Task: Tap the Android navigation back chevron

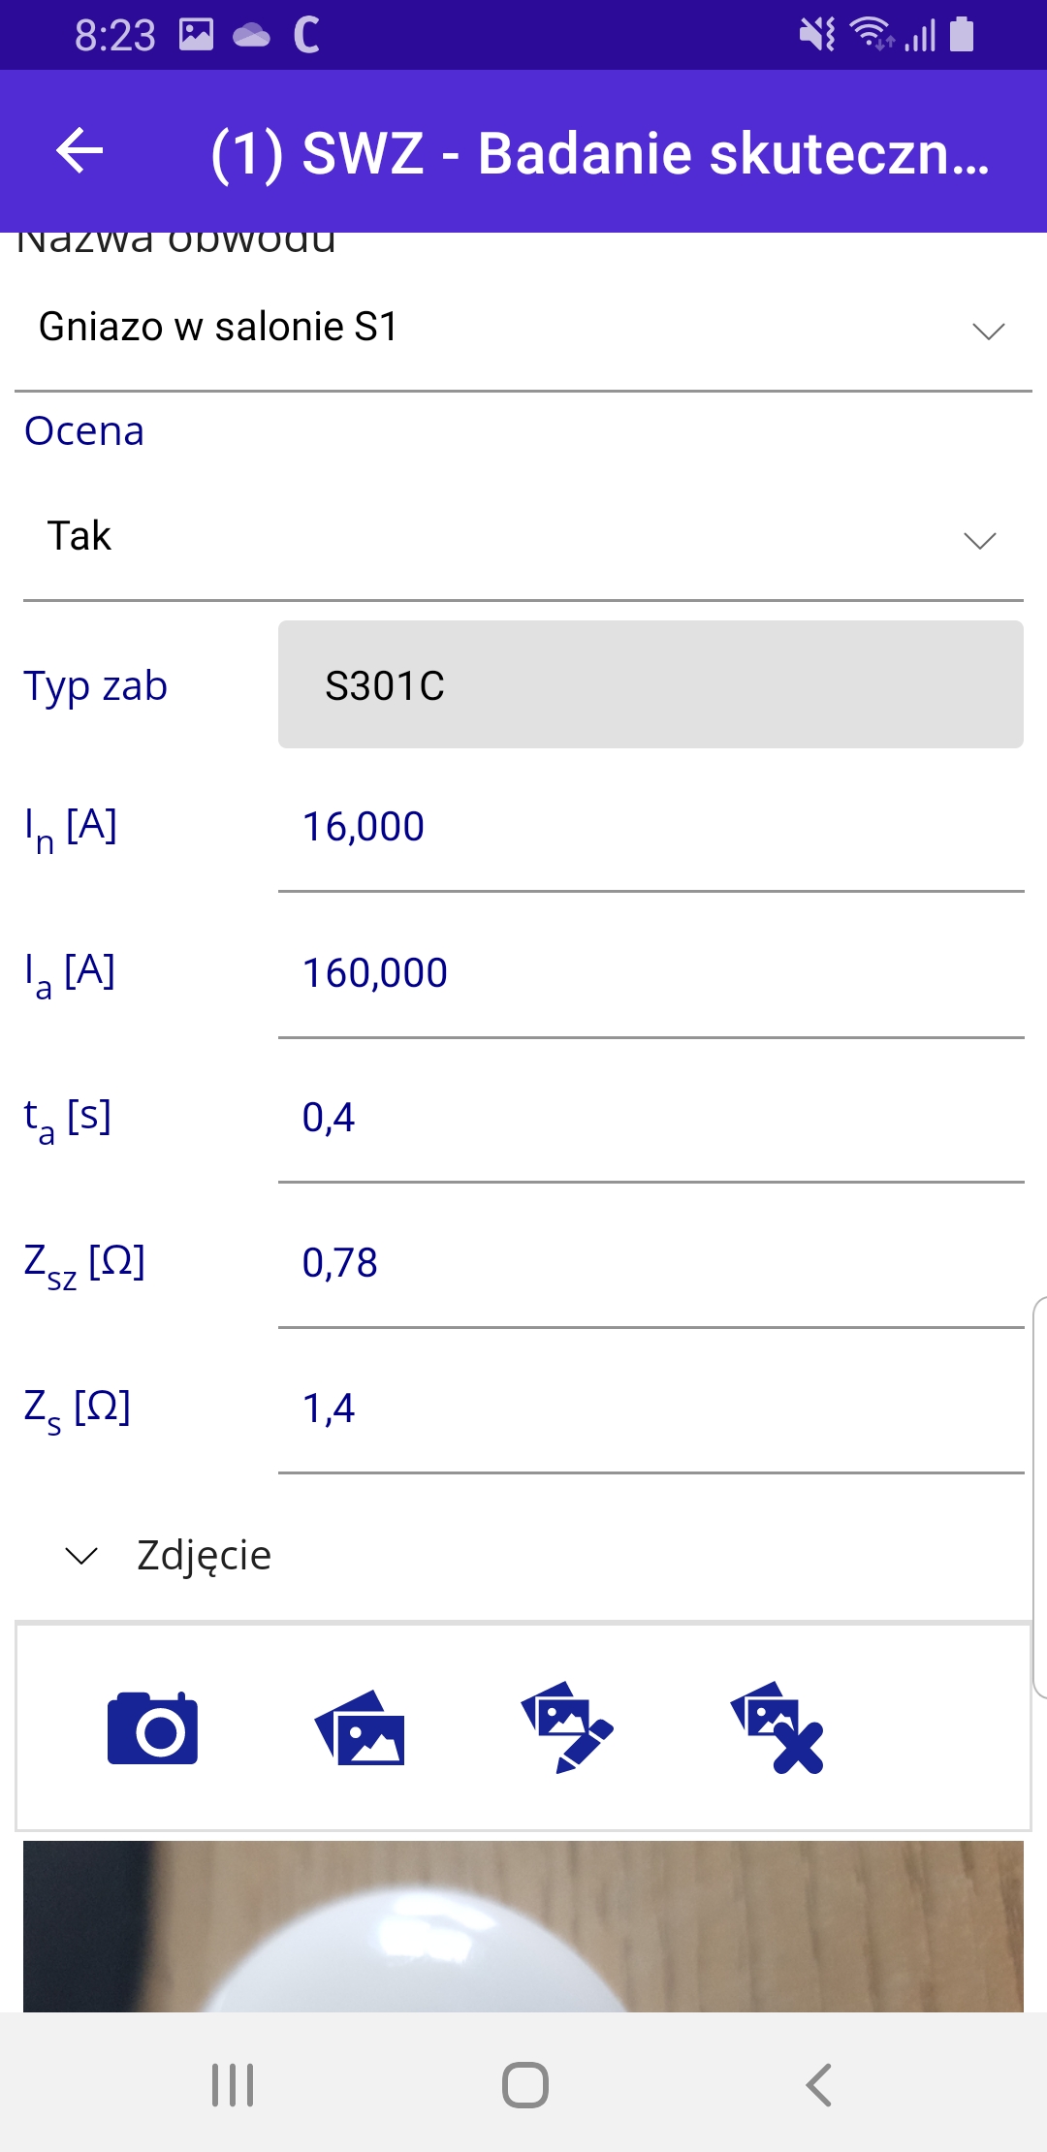Action: [x=819, y=2084]
